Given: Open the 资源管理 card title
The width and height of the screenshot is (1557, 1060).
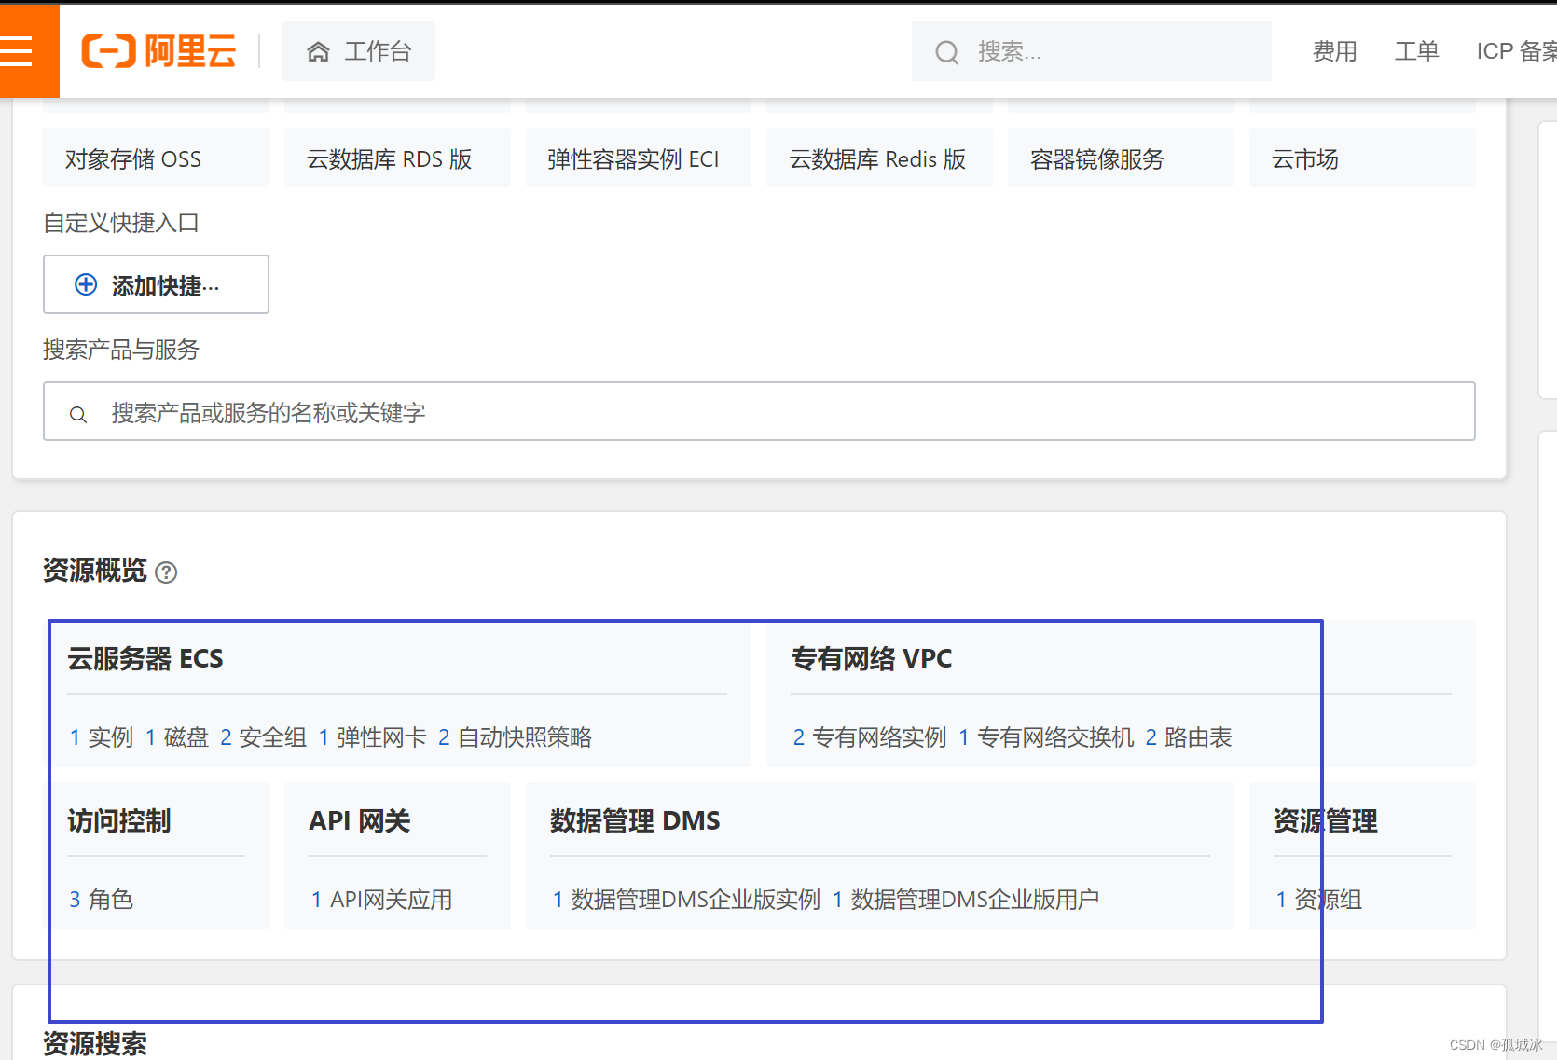Looking at the screenshot, I should click(1326, 820).
